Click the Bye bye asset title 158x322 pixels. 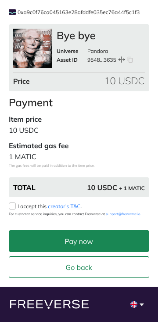click(76, 36)
